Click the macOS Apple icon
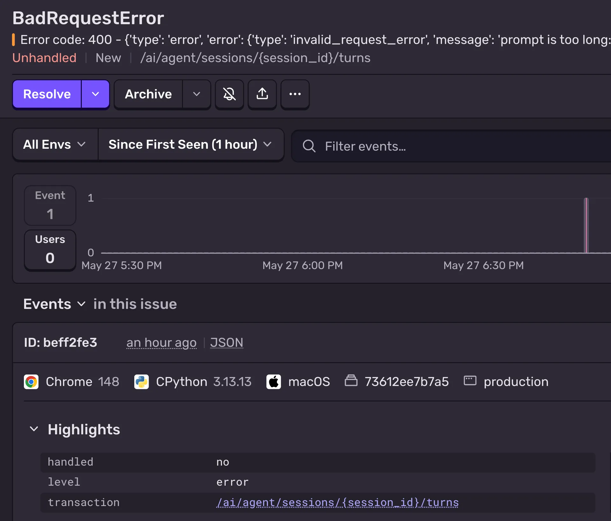The image size is (611, 521). coord(274,382)
